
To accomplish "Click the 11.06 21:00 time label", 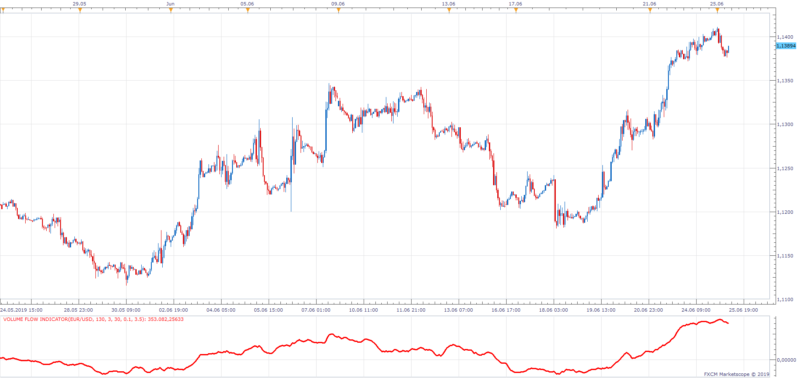I will (x=411, y=310).
